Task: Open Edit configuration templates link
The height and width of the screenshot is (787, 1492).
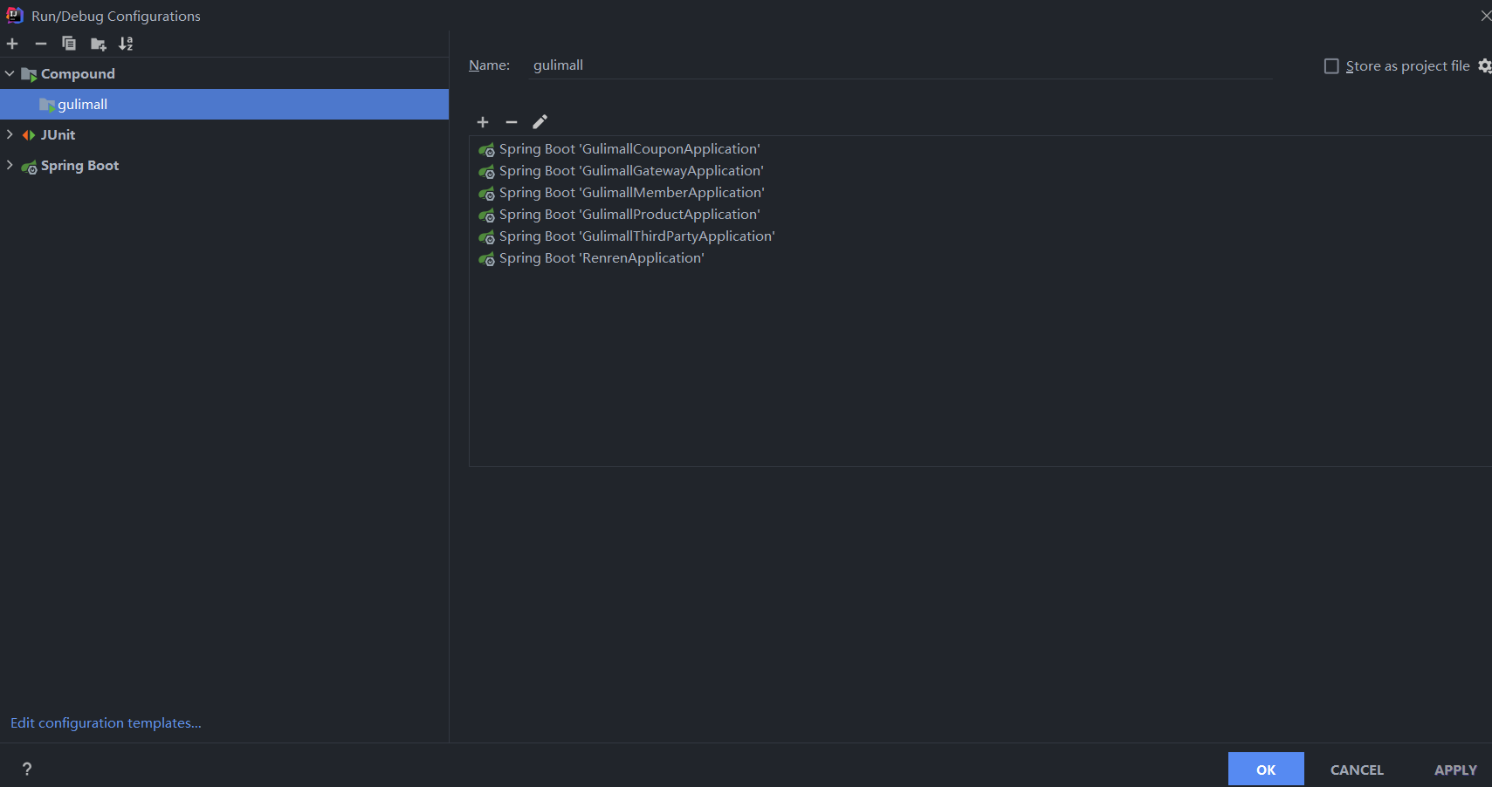Action: pos(106,722)
